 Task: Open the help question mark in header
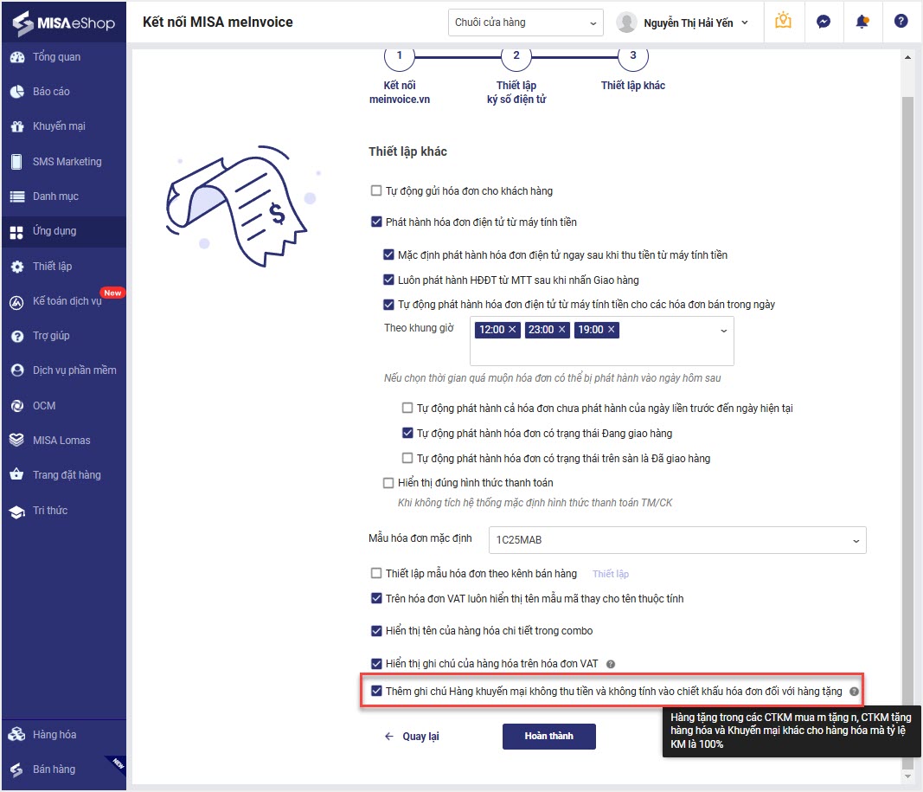901,21
